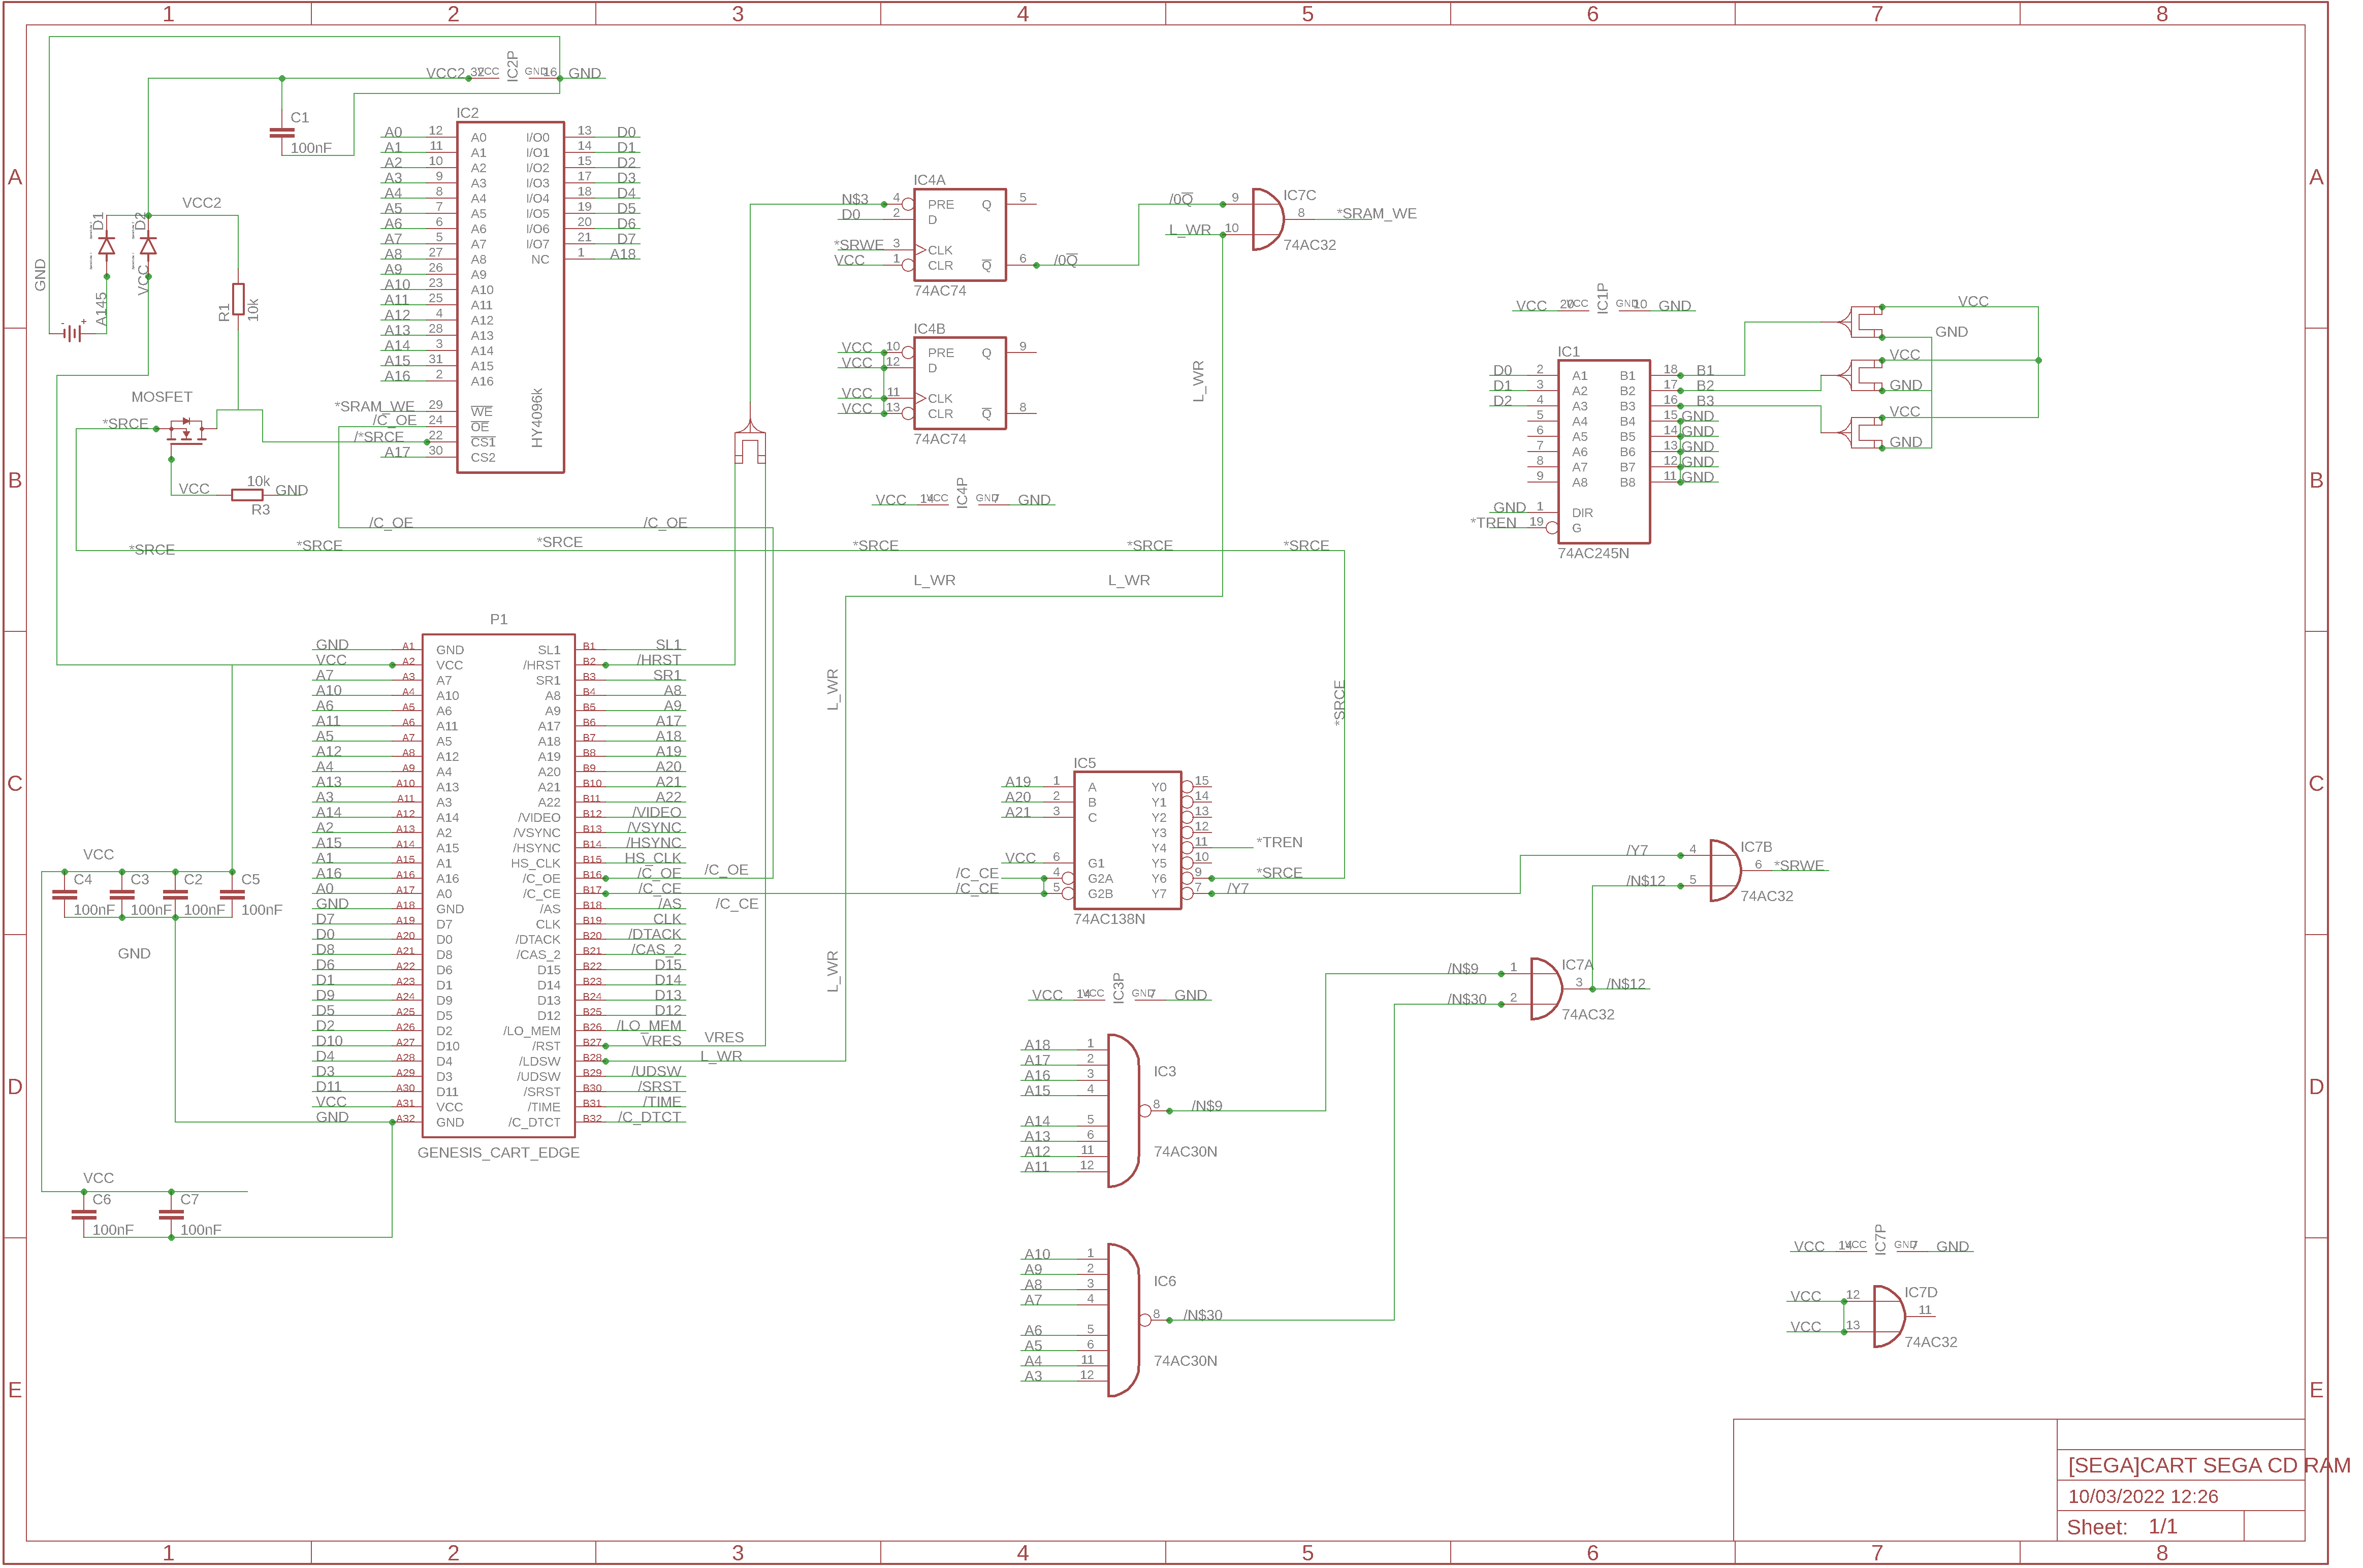The height and width of the screenshot is (1568, 2363).
Task: Click the '/N$30' label at IC6 output
Action: [x=1203, y=1315]
